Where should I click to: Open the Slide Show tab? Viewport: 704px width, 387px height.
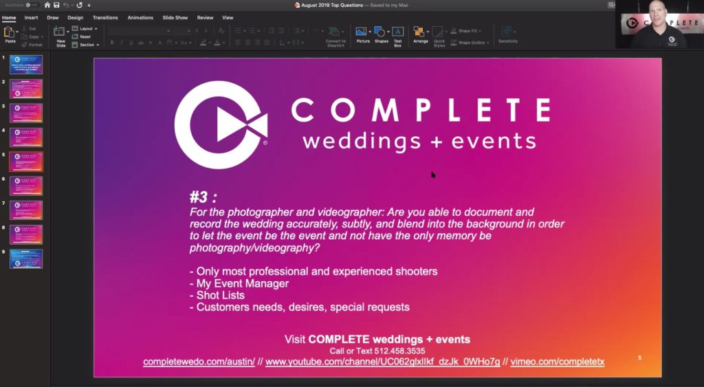(x=175, y=18)
